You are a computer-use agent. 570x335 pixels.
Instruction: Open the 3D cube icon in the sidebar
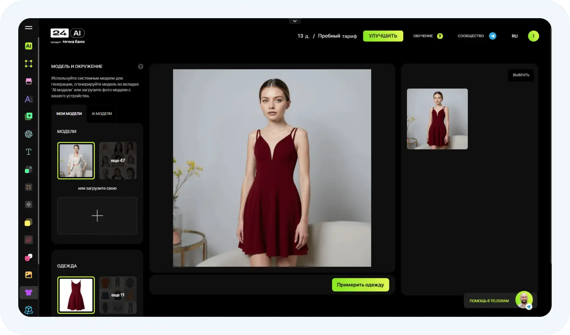28,310
